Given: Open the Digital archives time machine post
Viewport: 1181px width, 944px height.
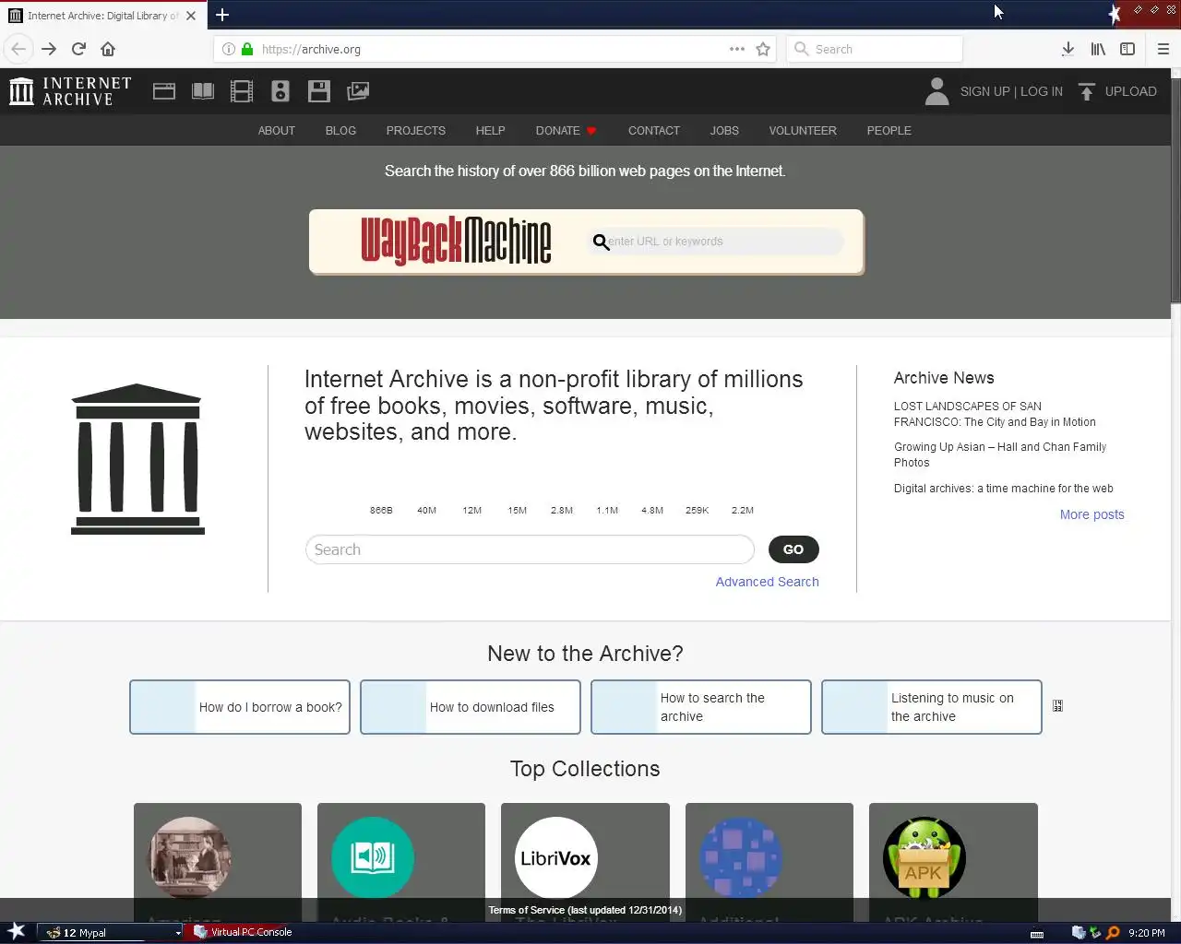Looking at the screenshot, I should [1004, 489].
